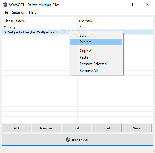155x153 pixels.
Task: Click the * file mask cell
Action: coord(80,27)
